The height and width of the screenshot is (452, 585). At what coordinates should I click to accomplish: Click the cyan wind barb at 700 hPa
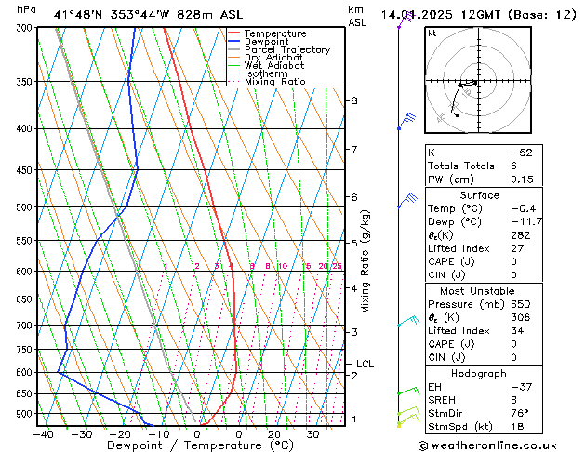point(408,321)
